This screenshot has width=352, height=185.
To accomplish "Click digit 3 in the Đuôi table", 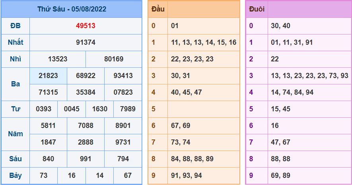I will [251, 76].
